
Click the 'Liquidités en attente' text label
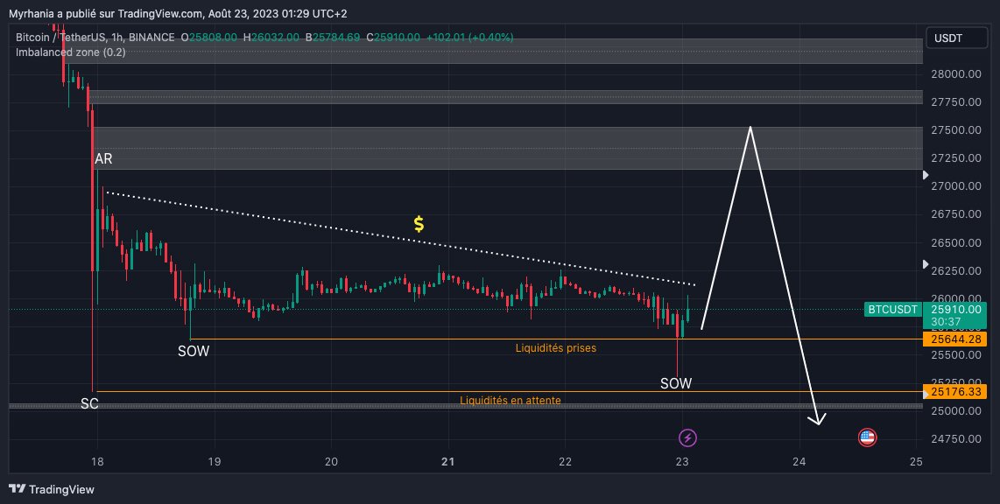511,400
